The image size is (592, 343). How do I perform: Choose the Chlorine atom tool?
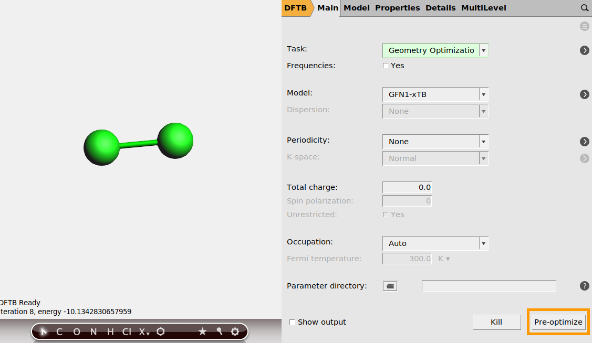127,331
